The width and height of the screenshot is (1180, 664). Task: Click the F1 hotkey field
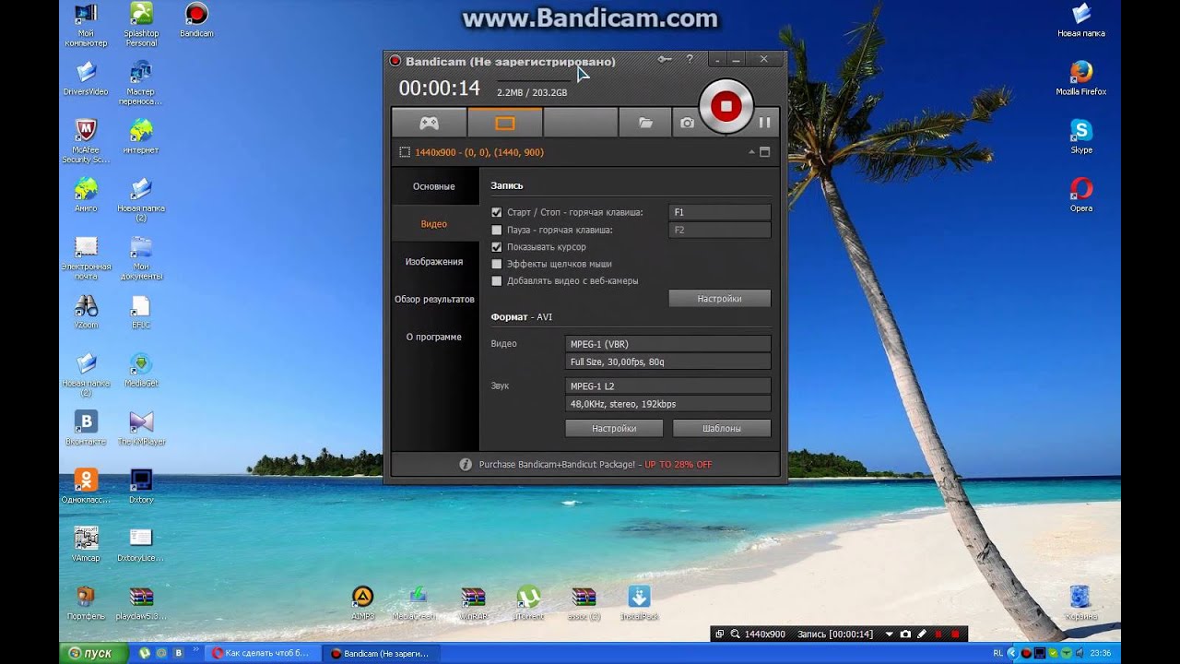(x=719, y=212)
